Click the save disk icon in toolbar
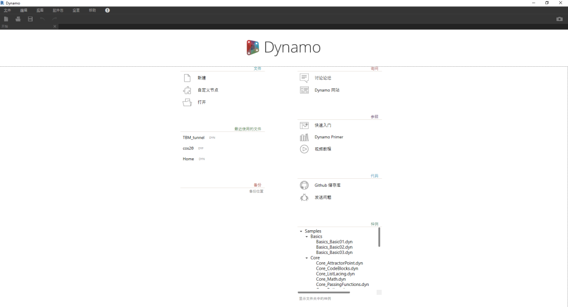 [31, 19]
